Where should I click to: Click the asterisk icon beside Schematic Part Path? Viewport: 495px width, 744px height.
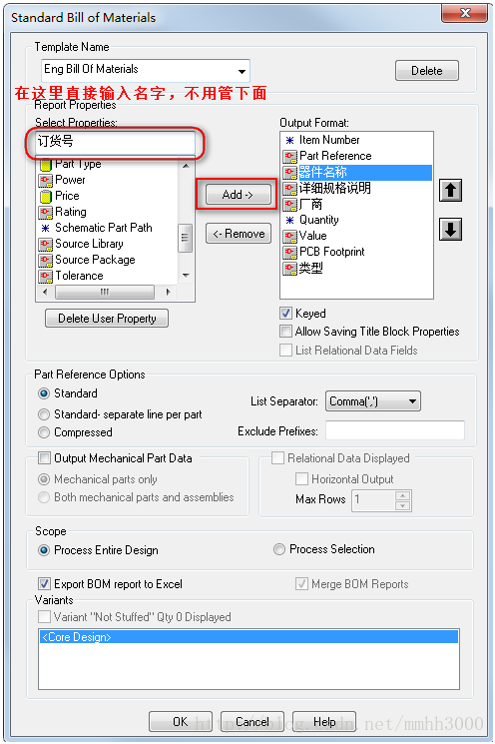[46, 229]
